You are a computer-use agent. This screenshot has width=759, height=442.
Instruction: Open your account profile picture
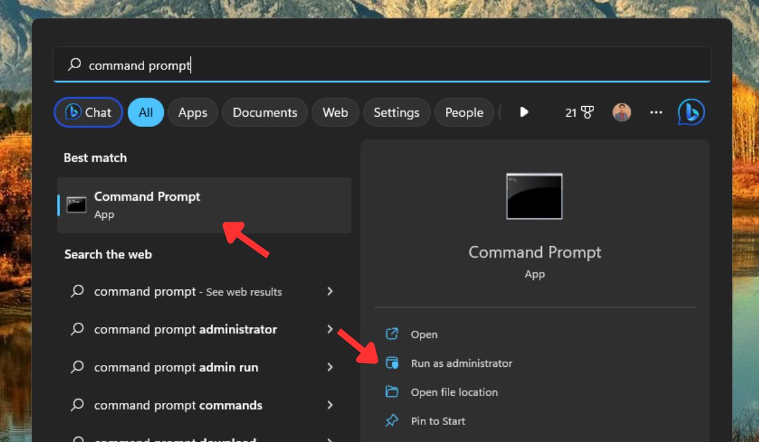click(621, 112)
